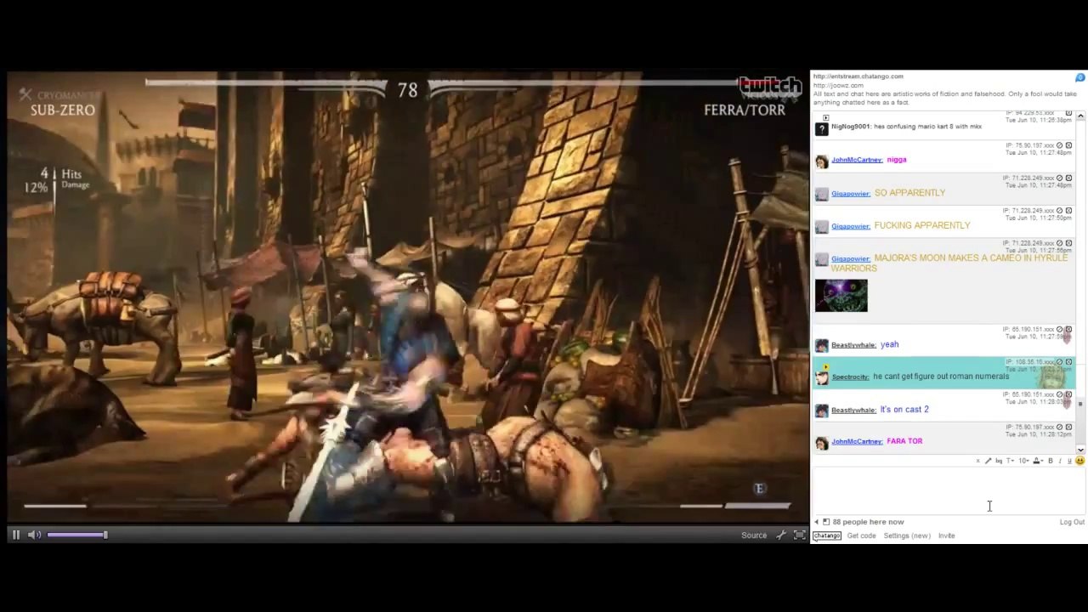The width and height of the screenshot is (1088, 612).
Task: Open the Source quality selector
Action: [753, 535]
